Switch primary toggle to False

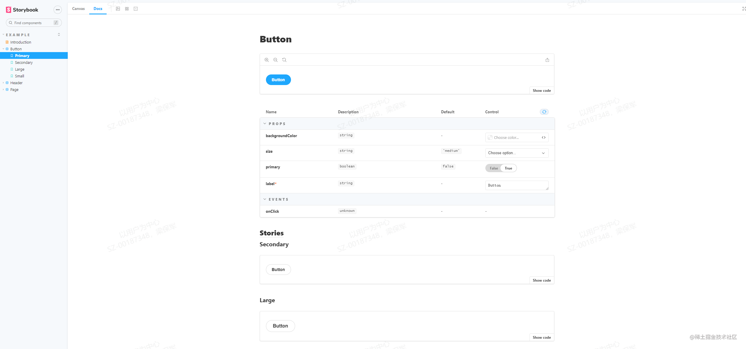494,168
